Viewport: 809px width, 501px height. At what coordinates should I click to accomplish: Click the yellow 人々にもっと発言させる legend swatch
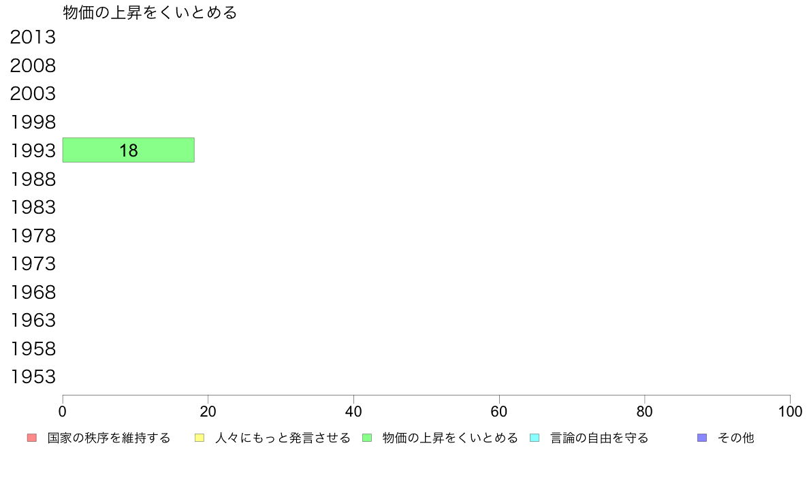pos(199,438)
